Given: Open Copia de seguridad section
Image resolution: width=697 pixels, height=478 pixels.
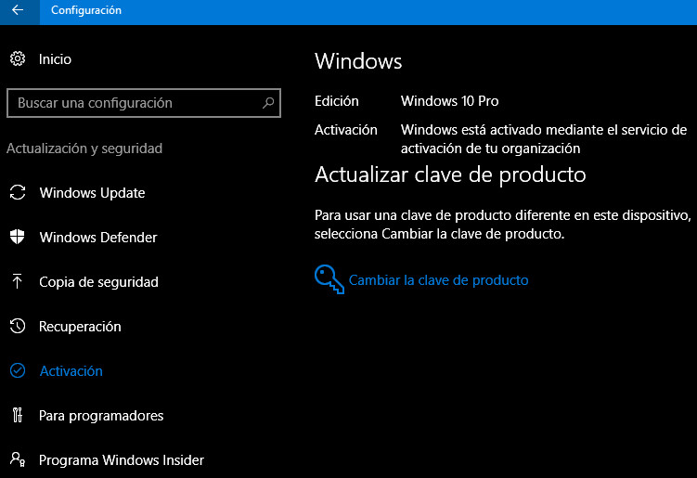Looking at the screenshot, I should coord(98,282).
